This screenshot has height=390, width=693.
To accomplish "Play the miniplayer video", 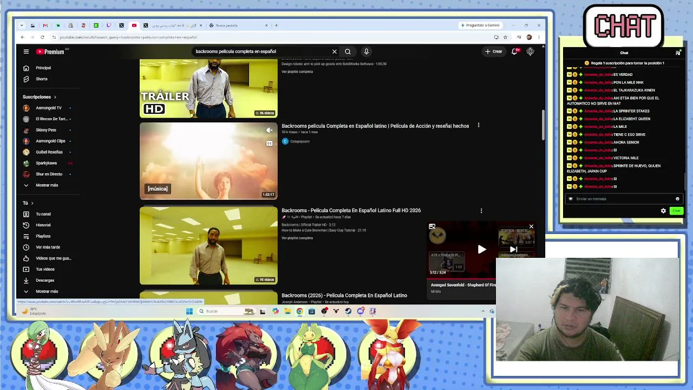I will coord(482,249).
